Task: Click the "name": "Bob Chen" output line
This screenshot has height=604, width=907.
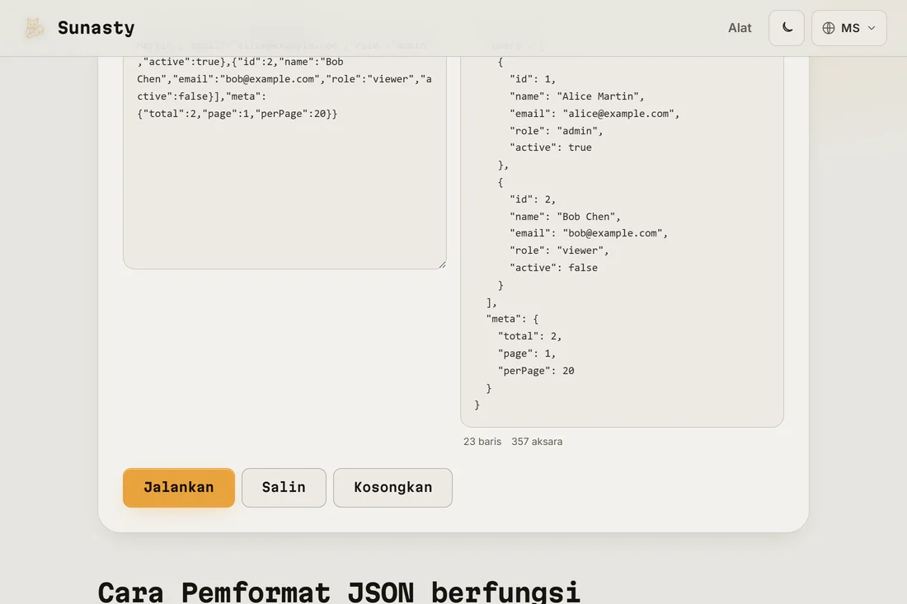Action: (x=565, y=217)
